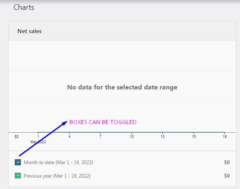Select the Net sales chart title

29,31
